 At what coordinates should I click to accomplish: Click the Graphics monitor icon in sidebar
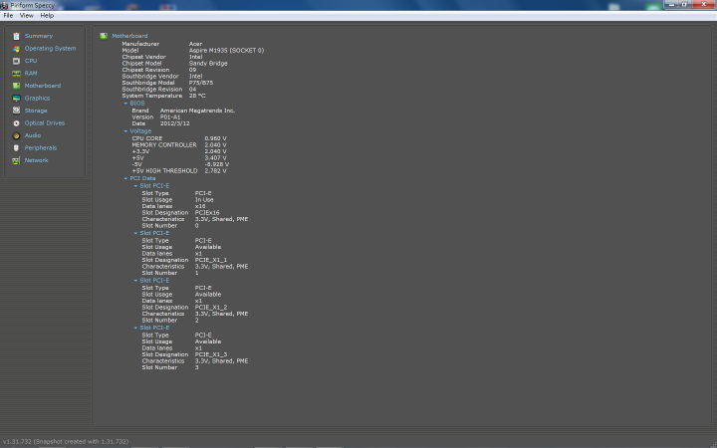point(17,99)
